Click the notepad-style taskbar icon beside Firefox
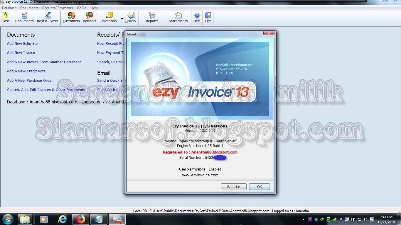401x225 pixels. 99,219
